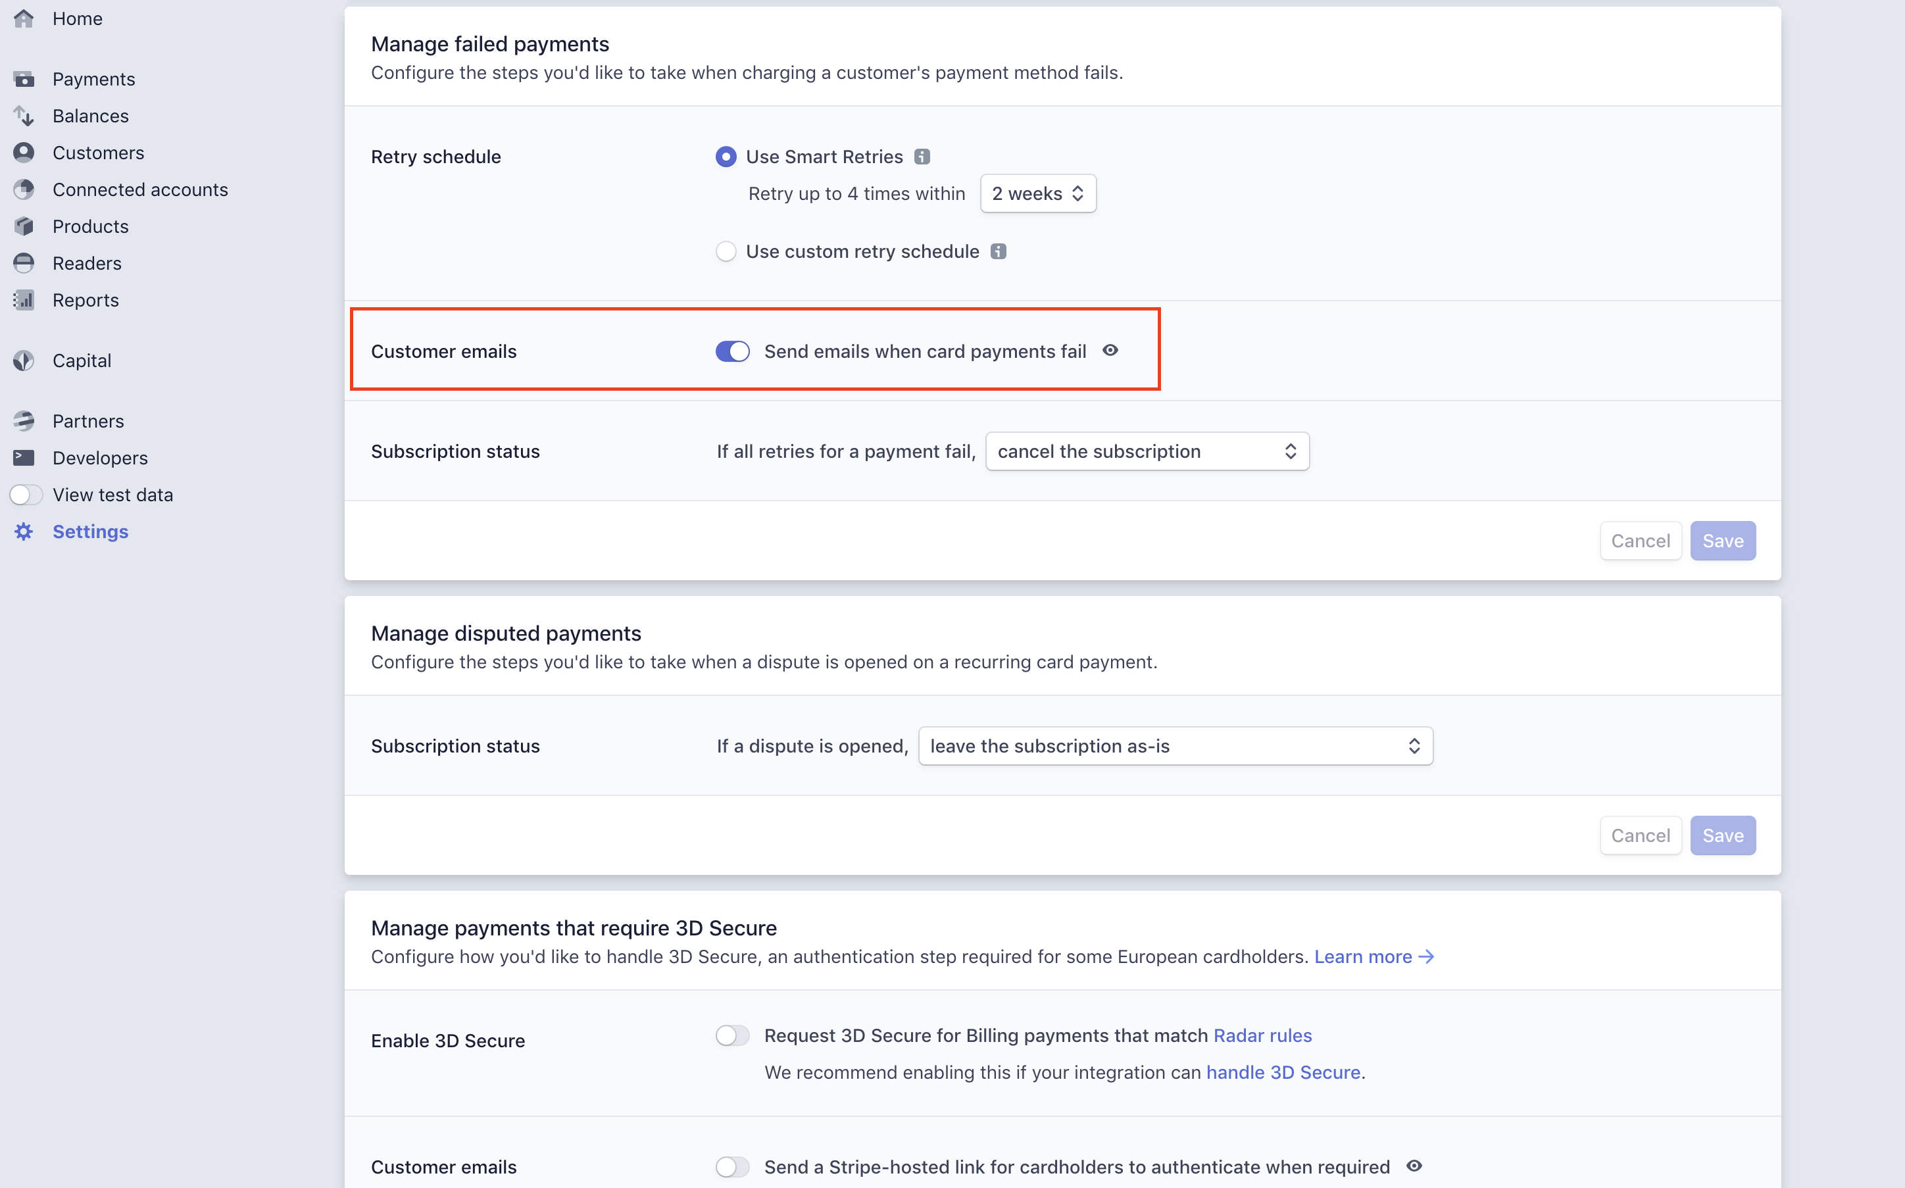Click the Home house icon
The width and height of the screenshot is (1905, 1188).
pyautogui.click(x=24, y=18)
